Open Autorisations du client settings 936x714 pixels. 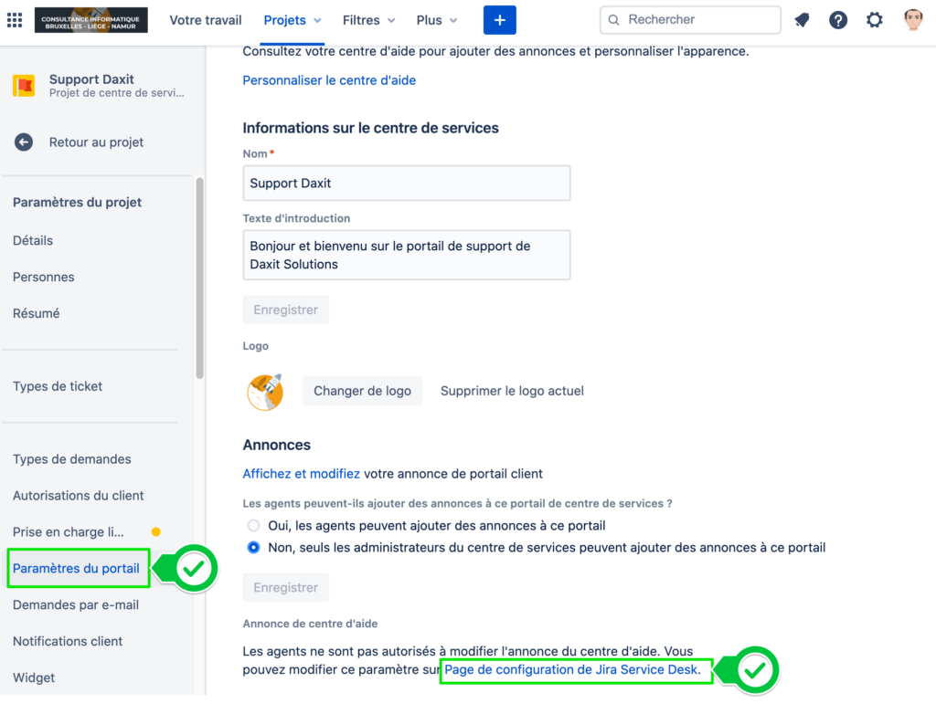click(79, 495)
